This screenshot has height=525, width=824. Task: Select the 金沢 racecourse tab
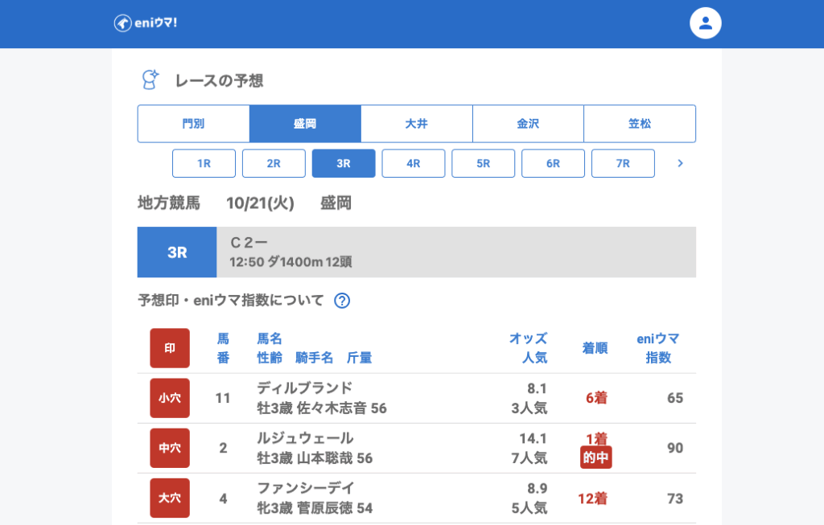click(528, 124)
